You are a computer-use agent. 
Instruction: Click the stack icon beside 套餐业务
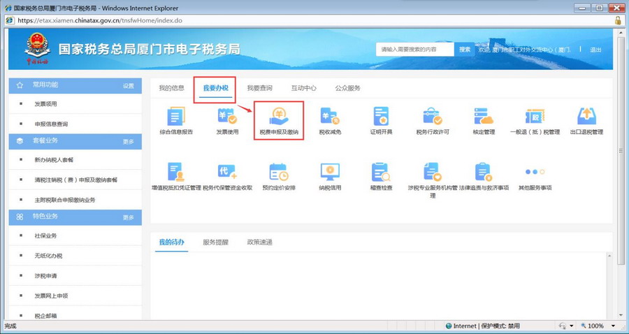pos(20,140)
